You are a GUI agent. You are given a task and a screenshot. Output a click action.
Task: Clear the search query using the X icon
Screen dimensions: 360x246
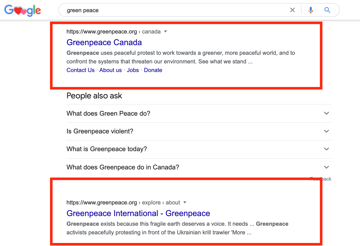coord(292,10)
